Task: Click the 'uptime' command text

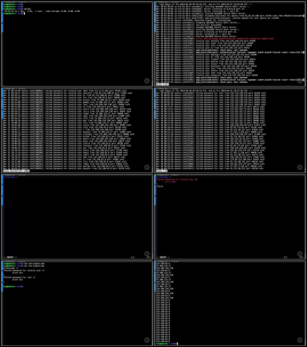Action: 27,9
